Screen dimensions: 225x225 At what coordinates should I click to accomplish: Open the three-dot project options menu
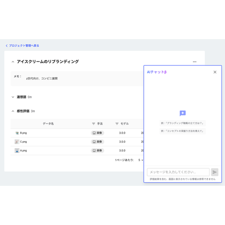194,62
